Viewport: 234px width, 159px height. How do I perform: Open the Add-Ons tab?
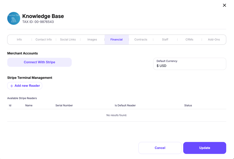214,39
